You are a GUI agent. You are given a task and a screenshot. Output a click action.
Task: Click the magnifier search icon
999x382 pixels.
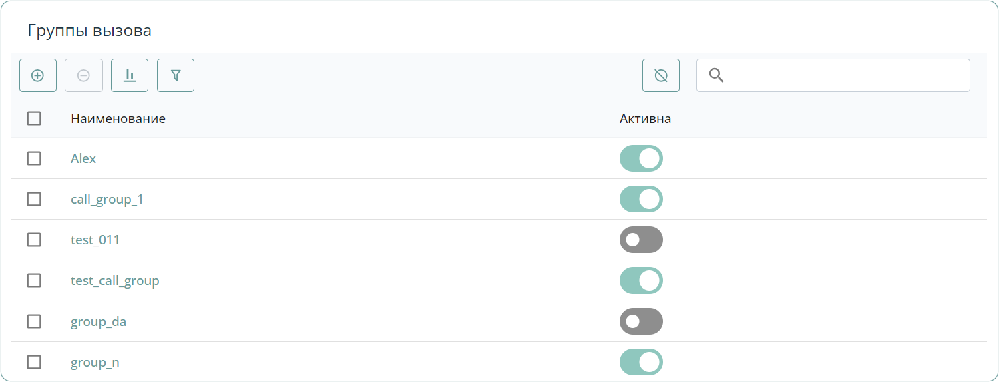[x=716, y=75]
